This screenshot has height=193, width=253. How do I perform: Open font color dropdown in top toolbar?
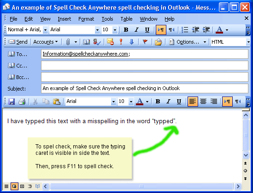point(227,30)
